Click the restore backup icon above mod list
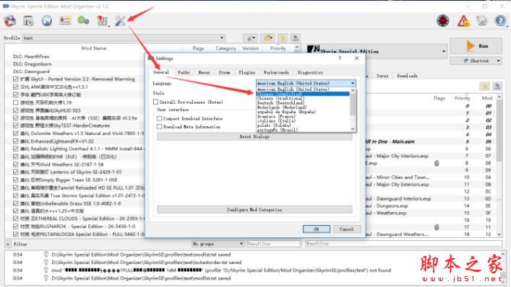 pyautogui.click(x=283, y=38)
